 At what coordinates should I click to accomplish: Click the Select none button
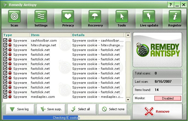113,109
